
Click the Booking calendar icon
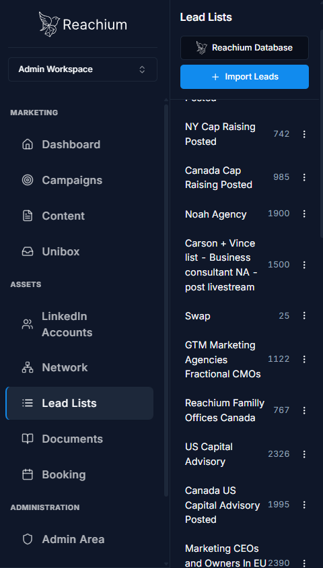28,474
